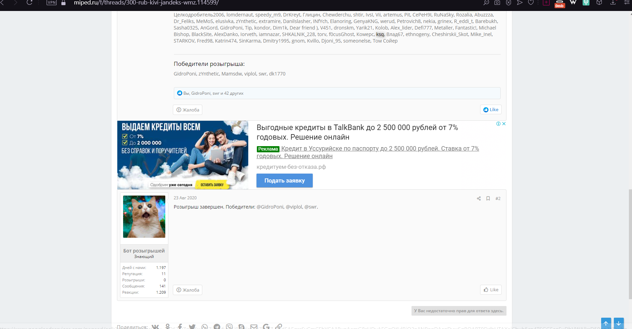Bookmark the page with the heart icon
Image resolution: width=632 pixels, height=329 pixels.
point(531,3)
